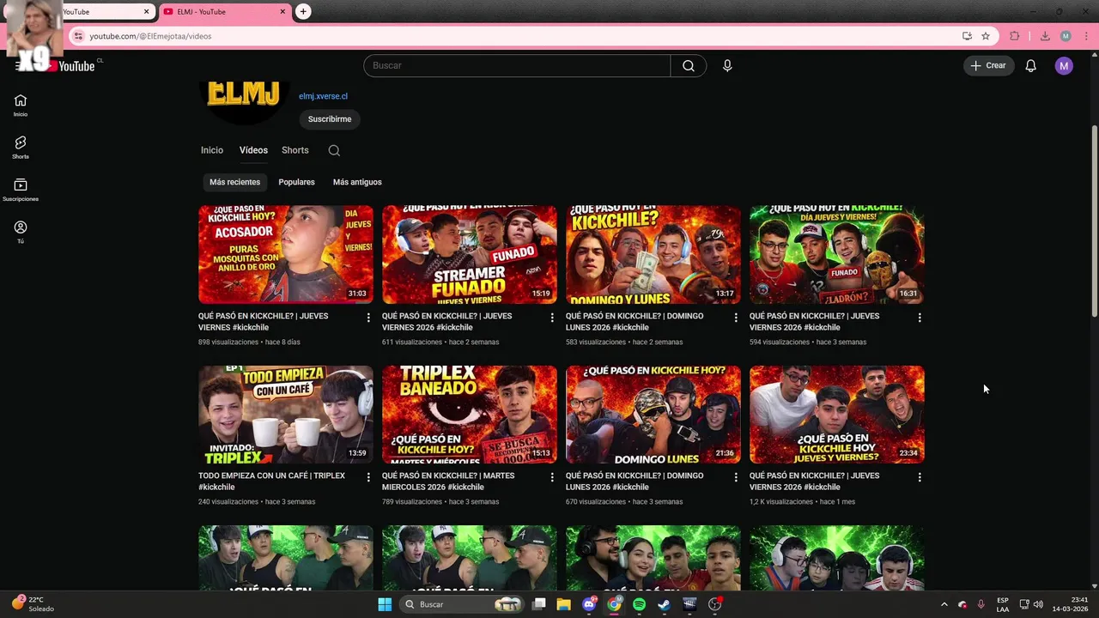The width and height of the screenshot is (1099, 618).
Task: Open the Tú sidebar section
Action: pos(21,232)
